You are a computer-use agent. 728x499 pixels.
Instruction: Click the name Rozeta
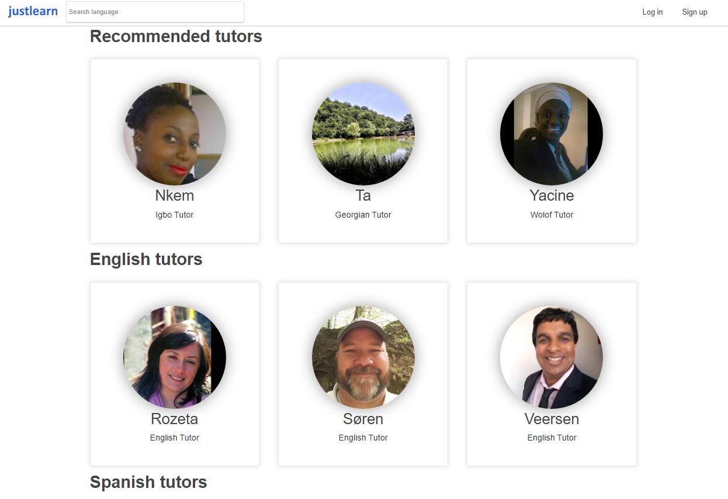(175, 419)
